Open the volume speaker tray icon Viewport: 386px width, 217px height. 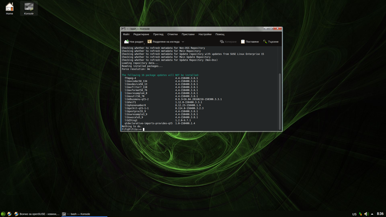[366, 214]
